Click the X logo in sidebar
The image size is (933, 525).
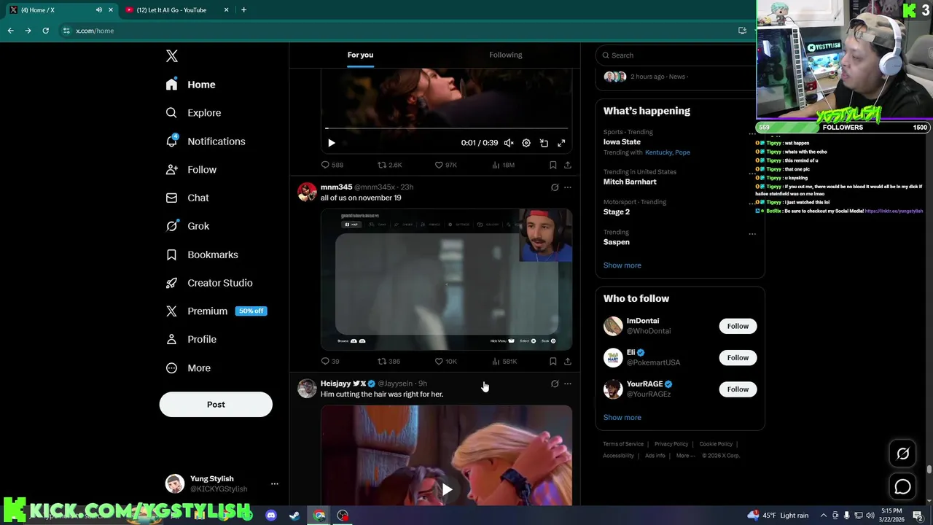click(172, 56)
